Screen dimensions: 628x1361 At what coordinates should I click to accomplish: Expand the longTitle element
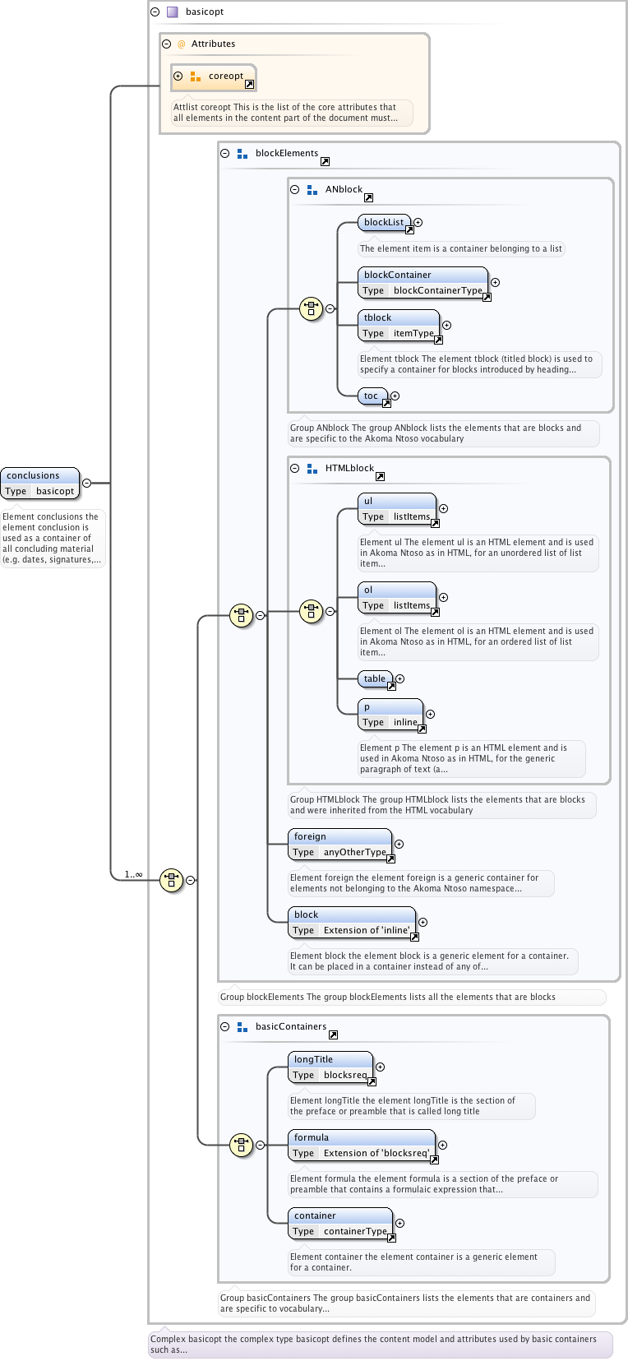click(380, 1067)
